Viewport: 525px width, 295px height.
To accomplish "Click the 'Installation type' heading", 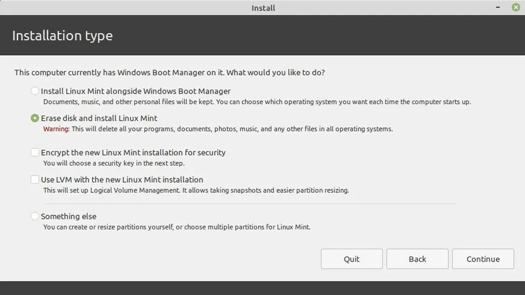I will [x=63, y=35].
